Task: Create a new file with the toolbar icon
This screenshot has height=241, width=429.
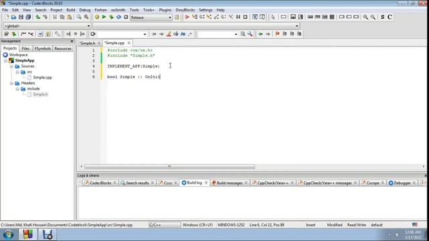Action: [x=7, y=17]
